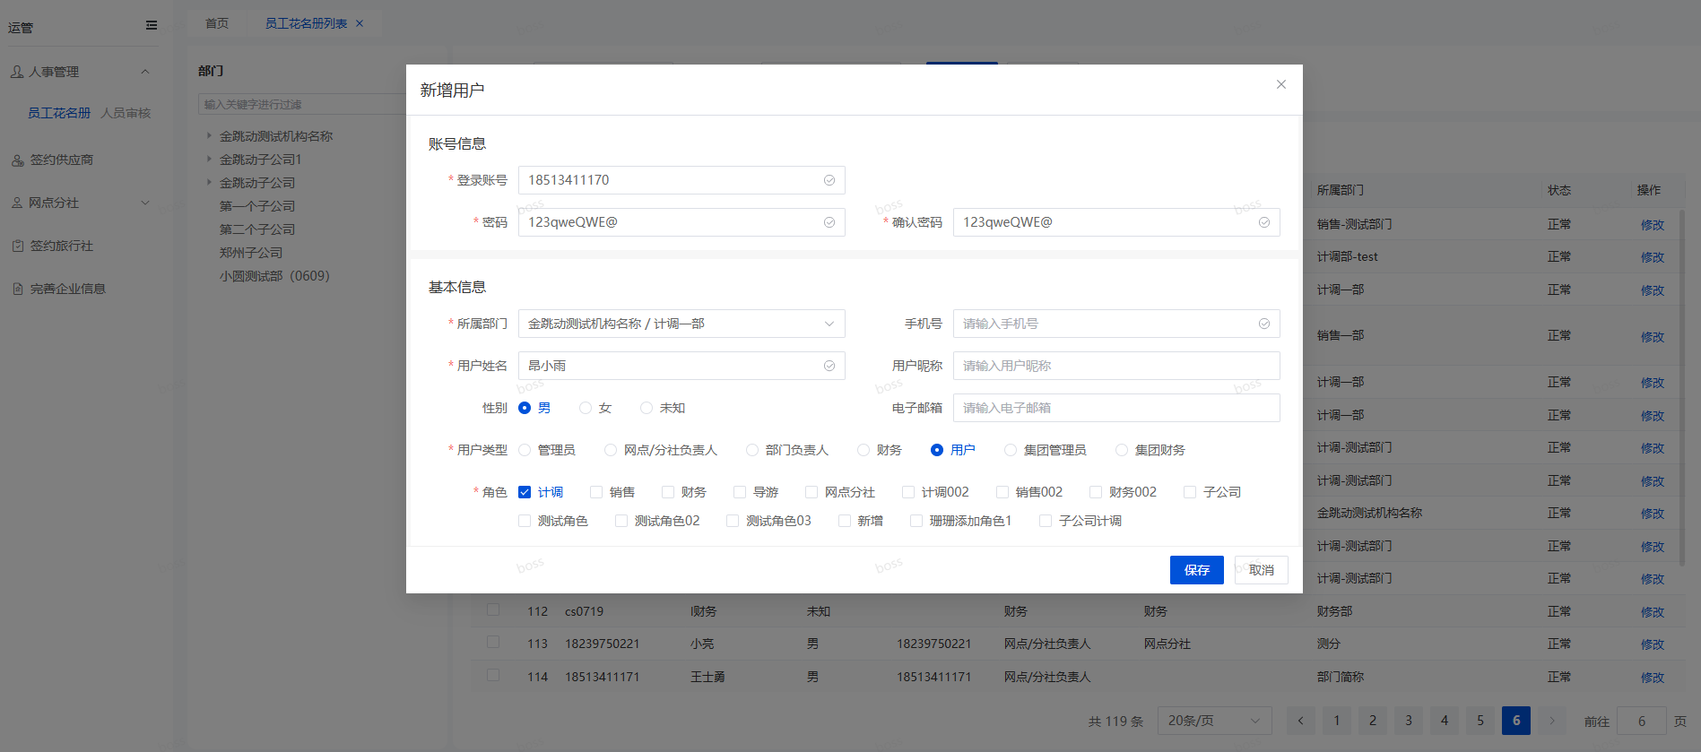
Task: Click check icon in 密码 field
Action: 829,222
